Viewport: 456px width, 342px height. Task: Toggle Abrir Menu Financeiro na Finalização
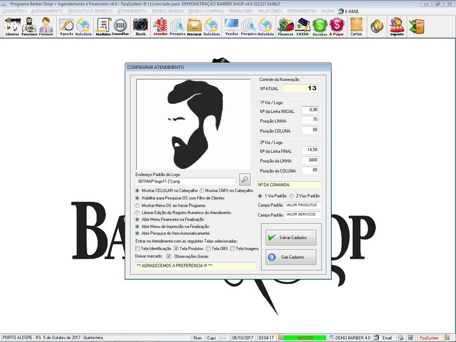coord(137,219)
